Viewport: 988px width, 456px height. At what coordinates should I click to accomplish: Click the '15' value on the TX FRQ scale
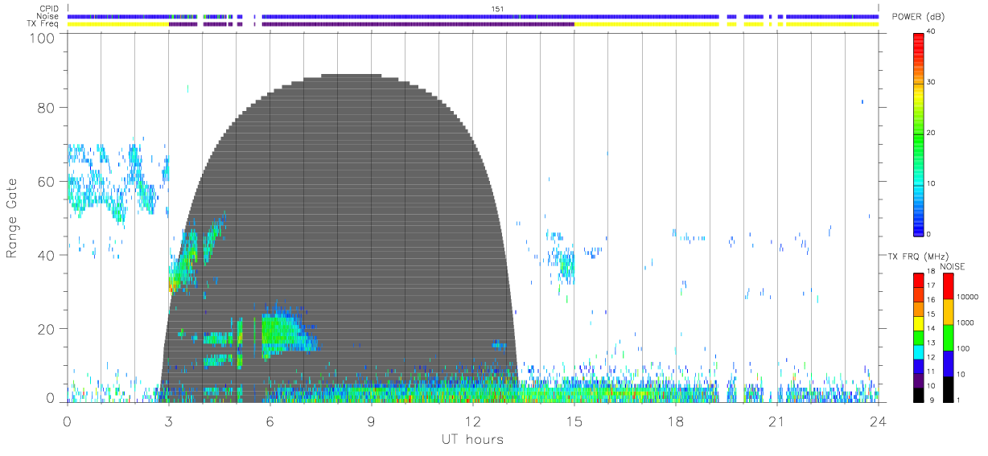[x=931, y=314]
